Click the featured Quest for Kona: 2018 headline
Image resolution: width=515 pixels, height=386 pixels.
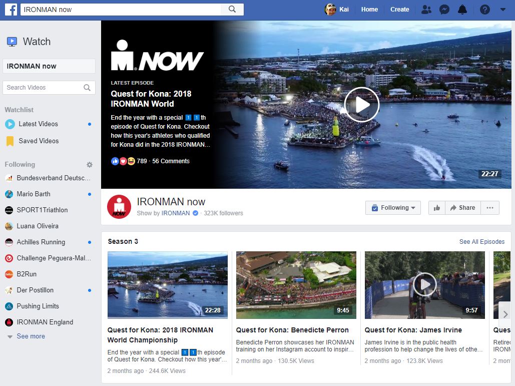point(151,99)
